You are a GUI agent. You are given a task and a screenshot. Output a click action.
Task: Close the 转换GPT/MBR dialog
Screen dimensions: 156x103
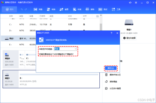pos(117,33)
